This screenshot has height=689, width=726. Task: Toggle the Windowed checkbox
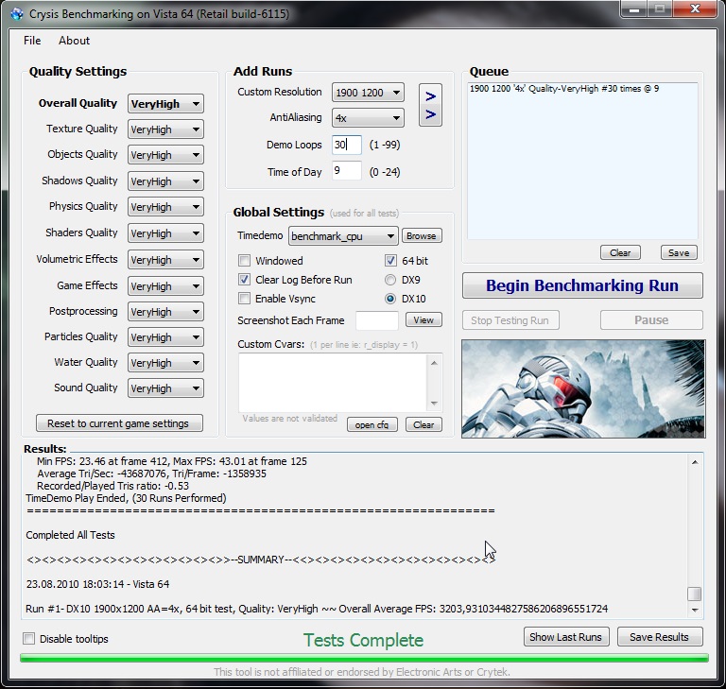click(x=245, y=261)
